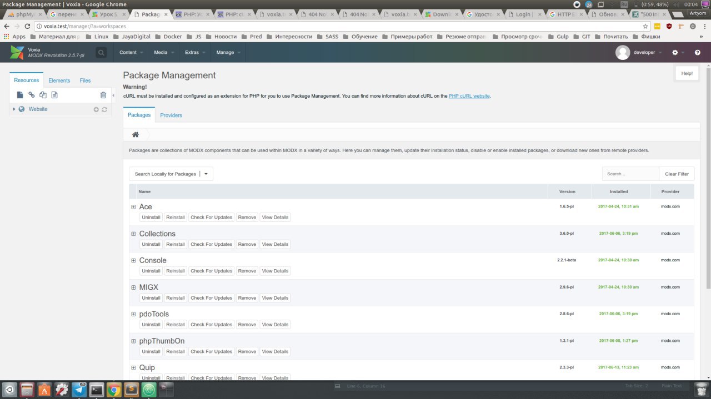Click in the package search field
Image resolution: width=711 pixels, height=399 pixels.
631,174
